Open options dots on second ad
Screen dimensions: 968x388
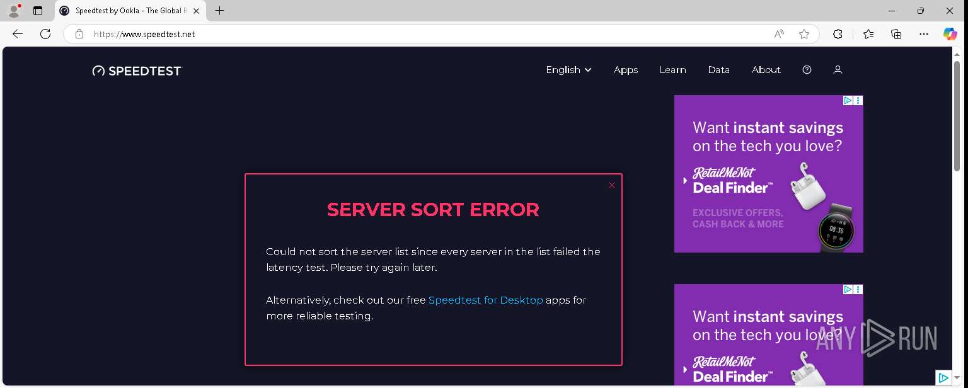coord(858,289)
